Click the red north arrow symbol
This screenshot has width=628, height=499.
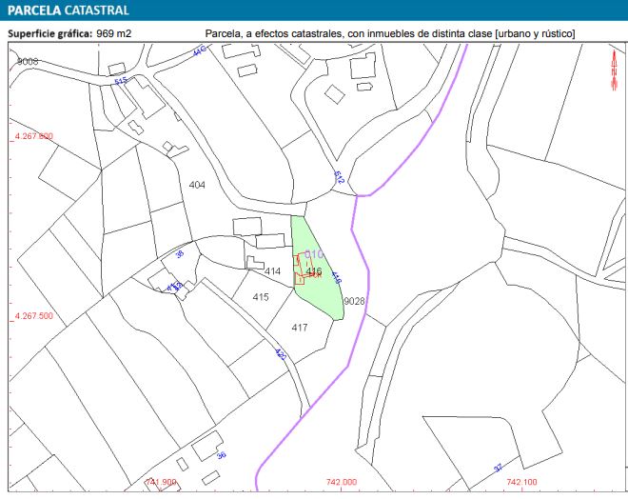(x=615, y=70)
